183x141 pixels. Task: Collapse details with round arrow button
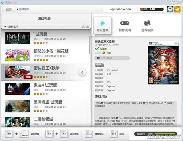point(82,72)
